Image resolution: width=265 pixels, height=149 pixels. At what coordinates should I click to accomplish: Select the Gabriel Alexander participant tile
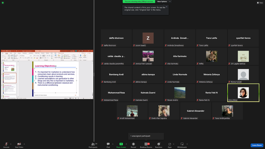coord(195,111)
